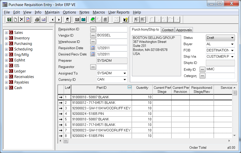Click the Part ID column browse icon
The width and height of the screenshot is (241, 153).
point(130,87)
